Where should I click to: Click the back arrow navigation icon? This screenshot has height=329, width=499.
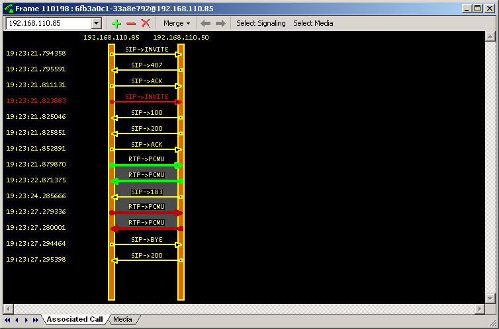(206, 24)
